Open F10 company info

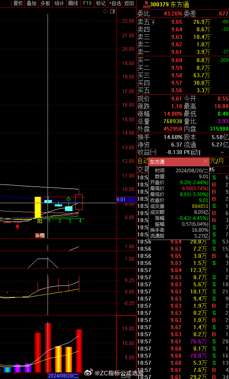pyautogui.click(x=87, y=3)
